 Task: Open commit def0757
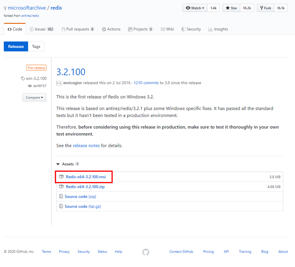[40, 86]
